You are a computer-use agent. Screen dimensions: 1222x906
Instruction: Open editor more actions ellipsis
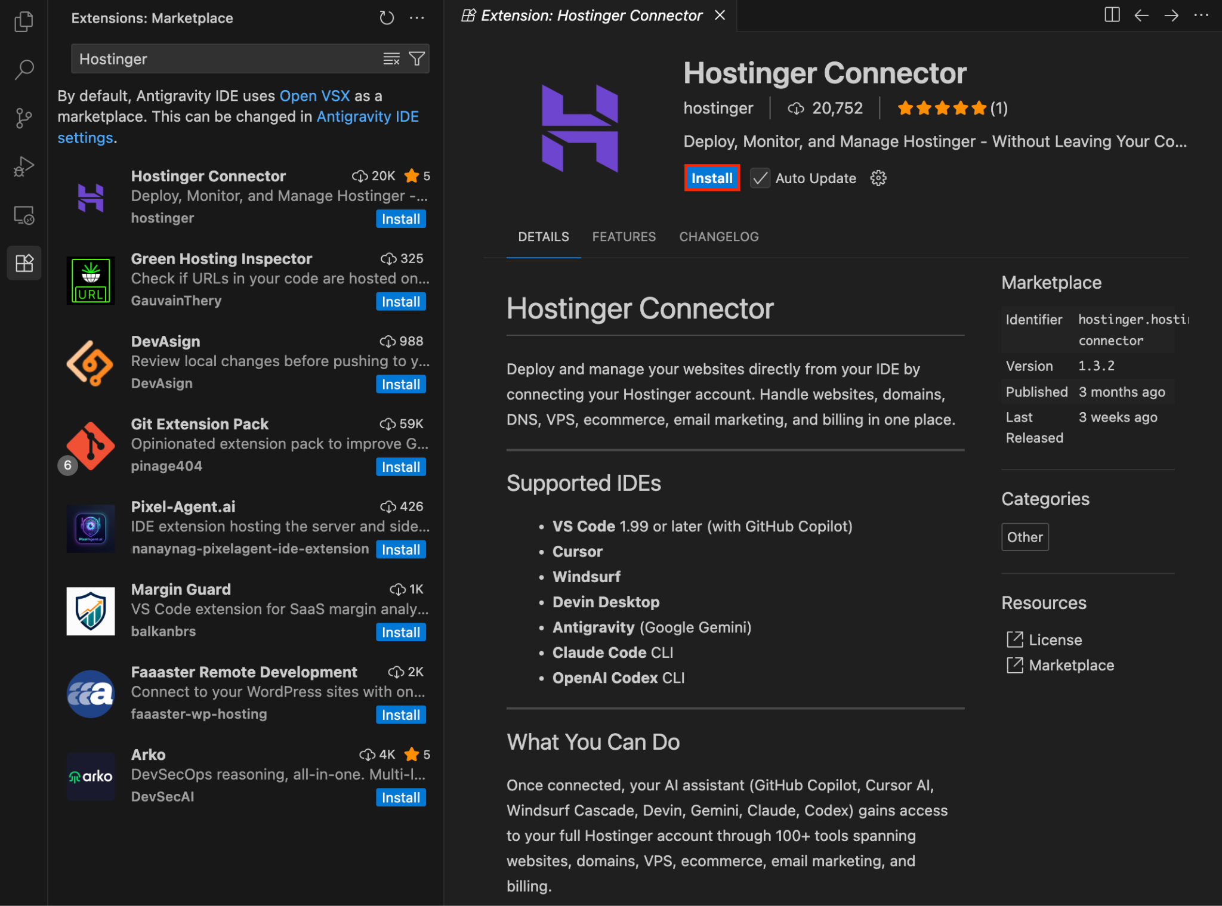1201,15
